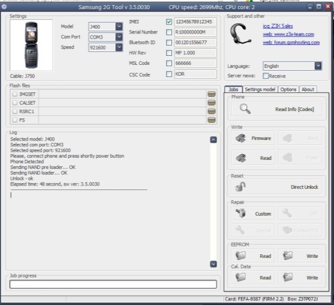Toggle Server news Receive checkbox

coord(266,76)
